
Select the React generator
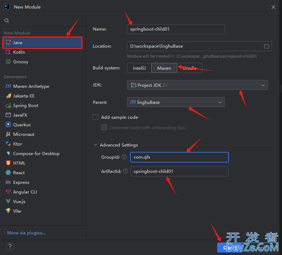pyautogui.click(x=42, y=173)
